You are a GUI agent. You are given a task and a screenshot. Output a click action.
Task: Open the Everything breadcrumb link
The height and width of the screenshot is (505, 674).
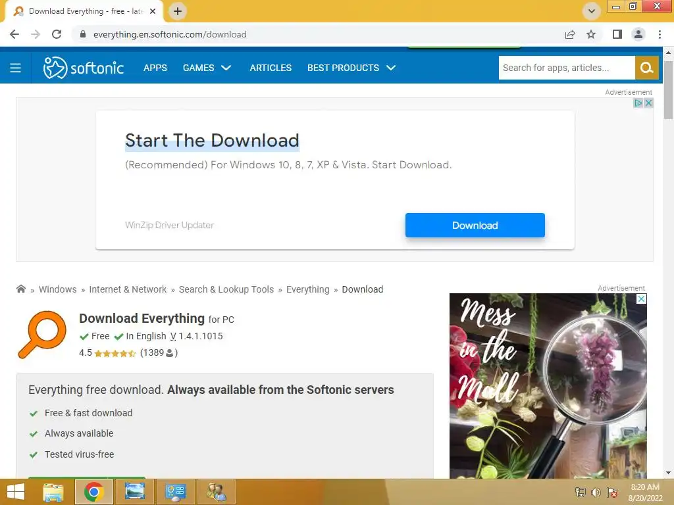pos(308,289)
